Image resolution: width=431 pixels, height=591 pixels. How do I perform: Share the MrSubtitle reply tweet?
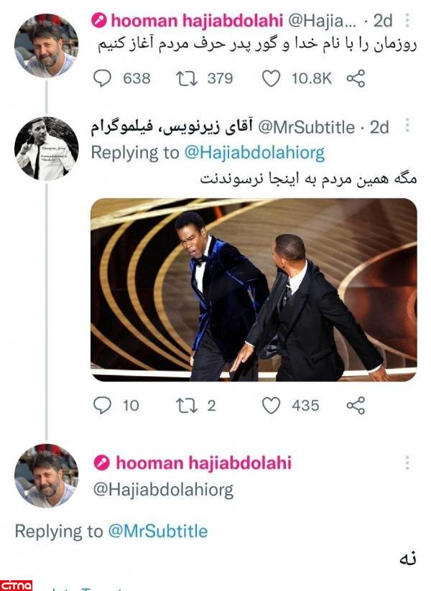[356, 406]
